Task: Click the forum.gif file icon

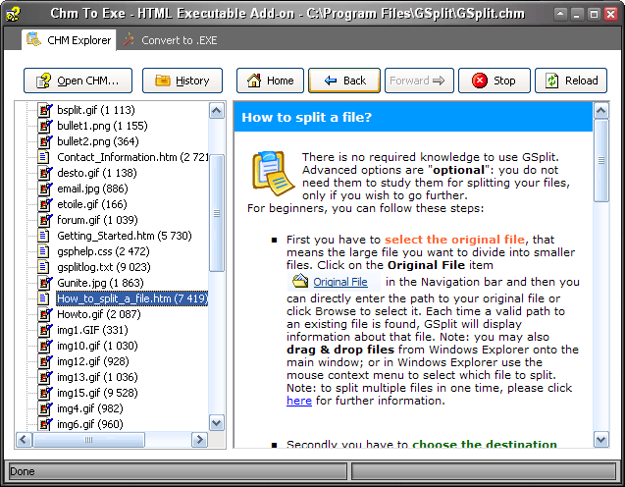Action: coord(45,220)
